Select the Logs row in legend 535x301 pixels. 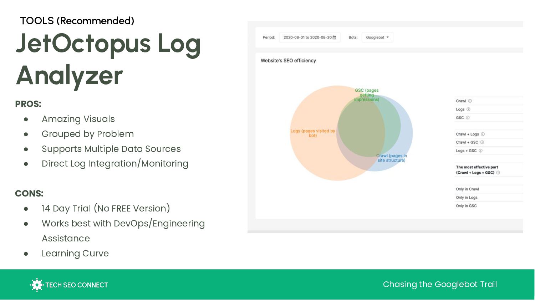tap(489, 109)
